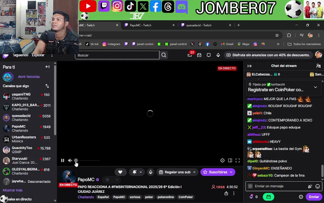Switch to the quesadacid - Twitch tab

[206, 25]
